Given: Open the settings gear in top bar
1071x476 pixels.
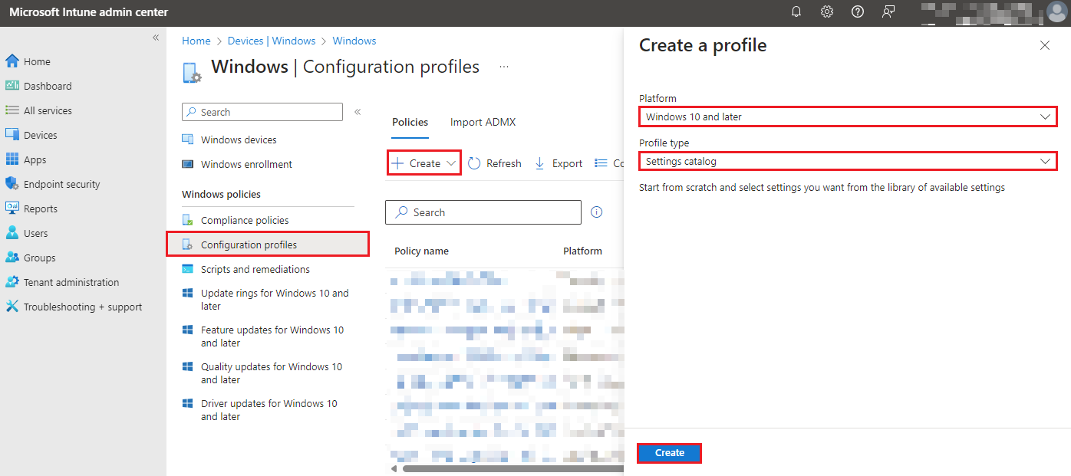Looking at the screenshot, I should pyautogui.click(x=826, y=11).
